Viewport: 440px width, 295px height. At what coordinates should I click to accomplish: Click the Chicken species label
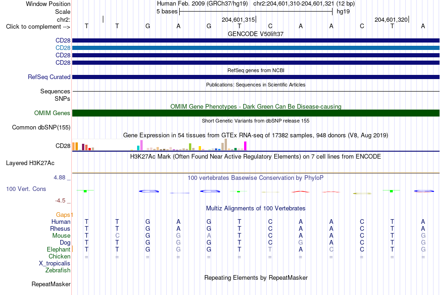[x=59, y=256]
